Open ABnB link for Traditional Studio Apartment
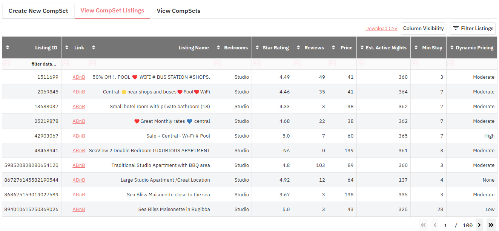This screenshot has height=231, width=499. (x=79, y=165)
